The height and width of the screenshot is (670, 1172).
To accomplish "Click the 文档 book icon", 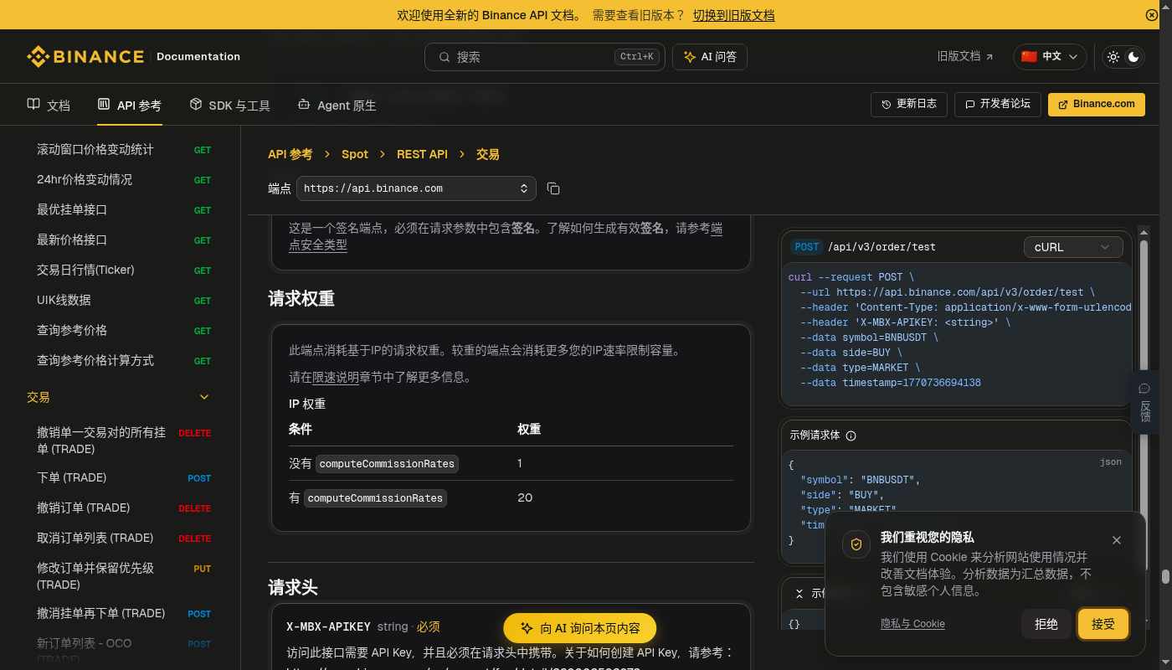I will [x=33, y=104].
